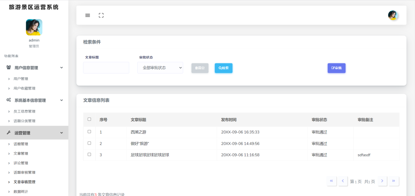Open the top-right user avatar menu
This screenshot has height=196, width=415.
tap(393, 15)
